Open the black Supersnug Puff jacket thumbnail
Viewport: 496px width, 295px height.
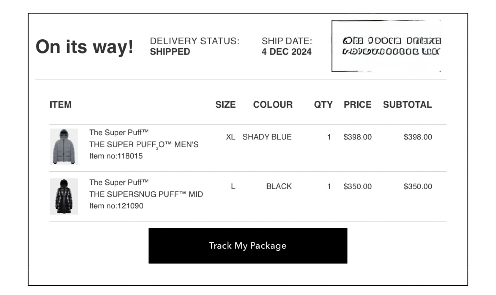coord(64,196)
